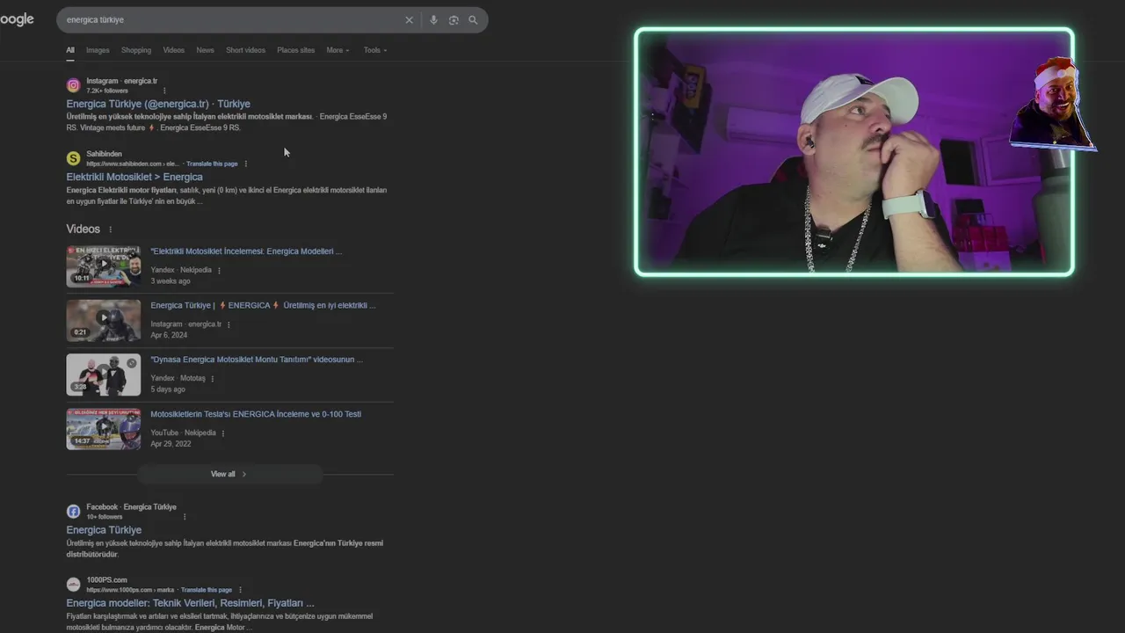
Task: Click View all videos button
Action: (x=229, y=474)
